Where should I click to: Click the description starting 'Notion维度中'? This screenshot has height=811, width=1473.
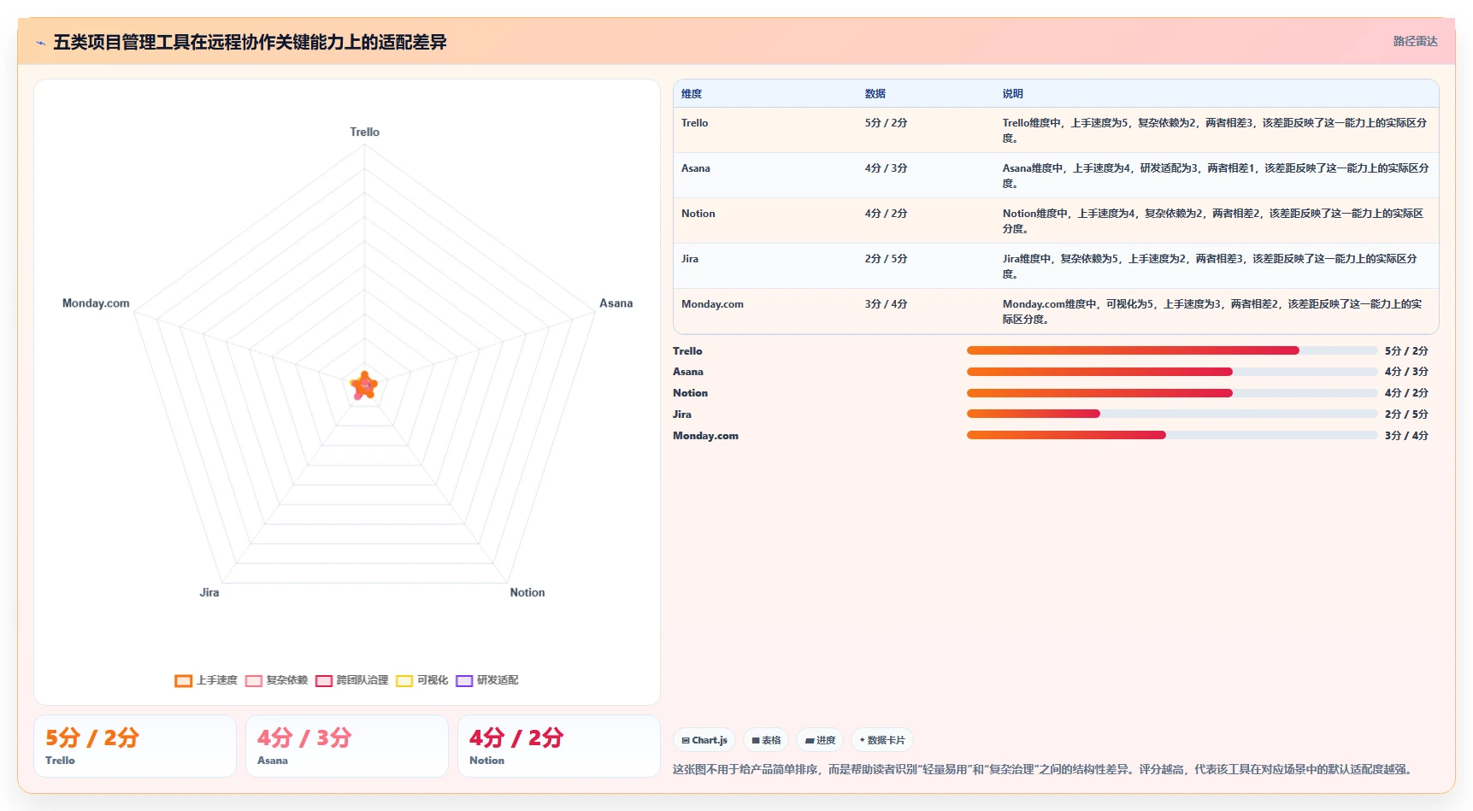pyautogui.click(x=1213, y=221)
